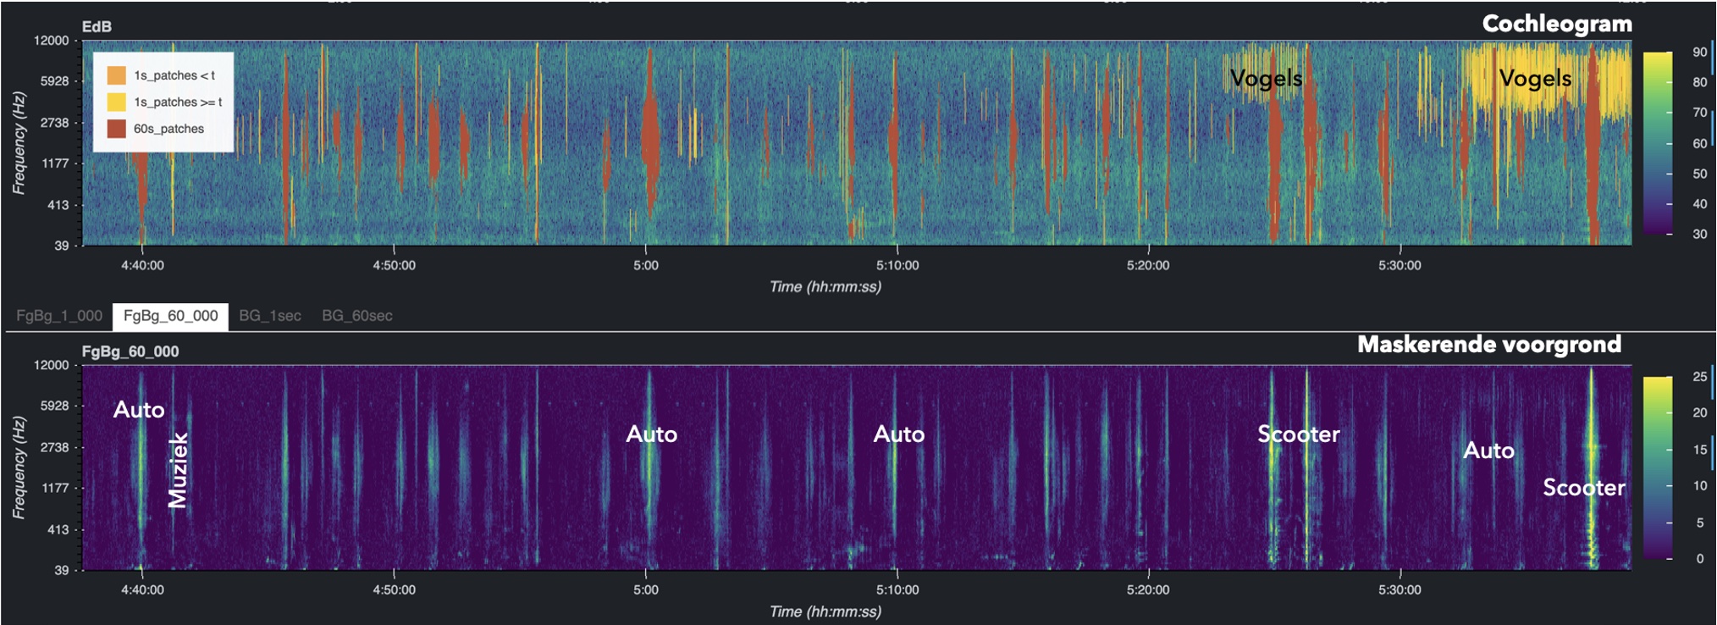Click the 5:10:00 tick under the FgBg_60_000 plot
This screenshot has height=625, width=1717.
[x=897, y=589]
